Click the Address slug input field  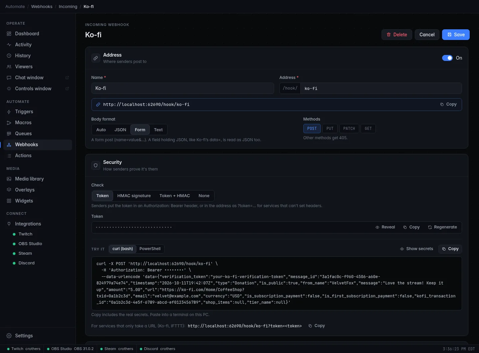[x=381, y=88]
